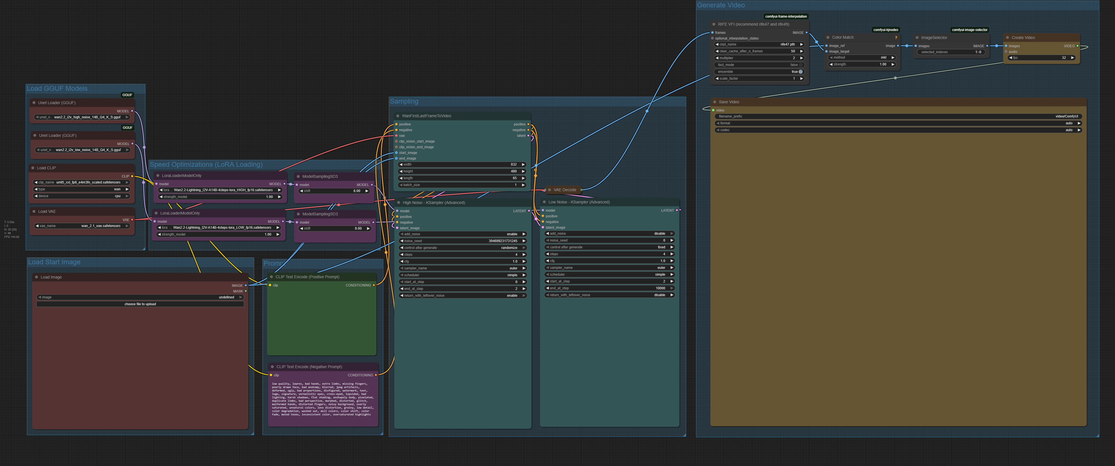
Task: Collapse the Load VAE node via its dot
Action: (34, 211)
